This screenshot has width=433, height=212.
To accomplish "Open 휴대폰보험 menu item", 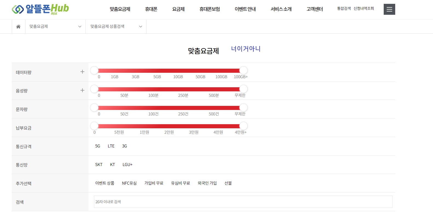I will 210,9.
